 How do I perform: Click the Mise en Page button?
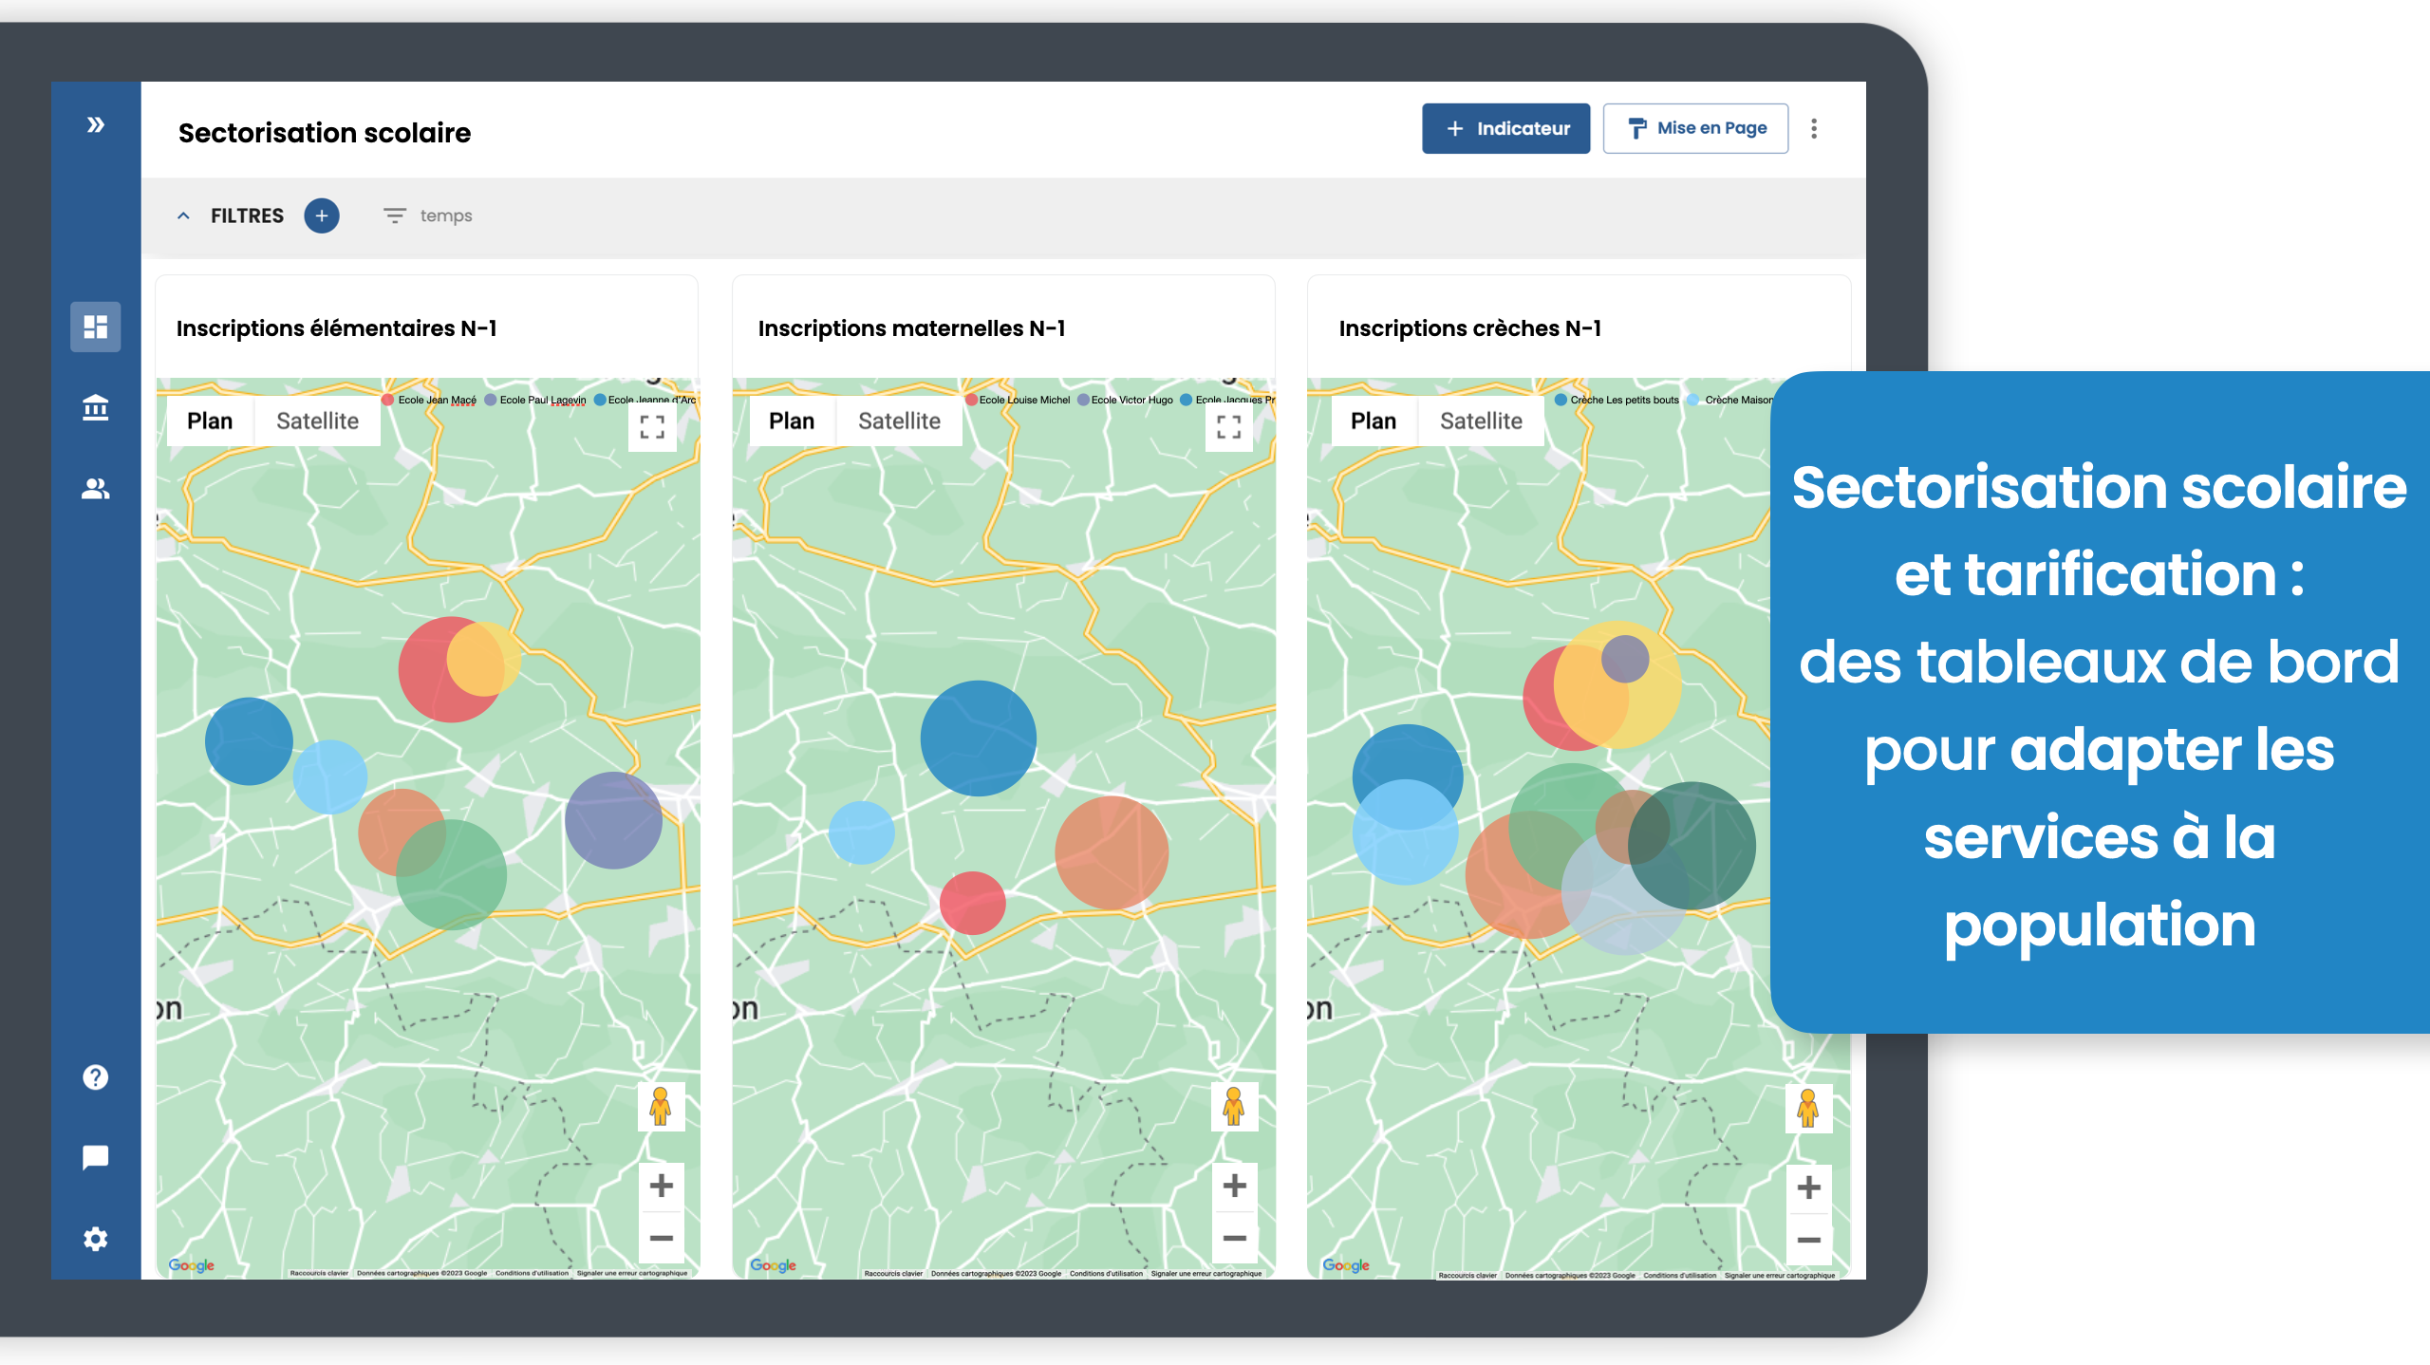[1695, 128]
